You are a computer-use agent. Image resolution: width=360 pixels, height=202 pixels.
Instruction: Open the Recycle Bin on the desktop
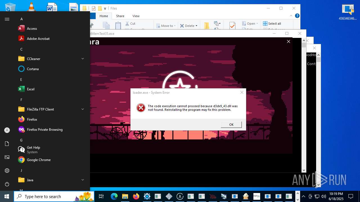click(x=10, y=7)
